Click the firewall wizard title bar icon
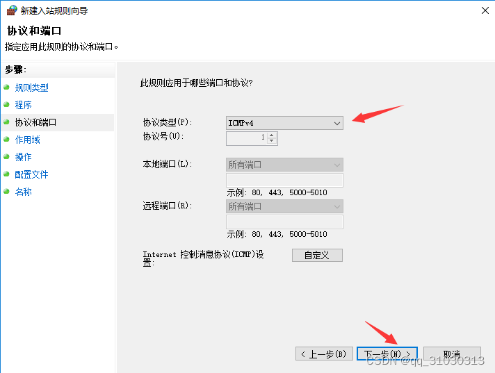The width and height of the screenshot is (495, 373). tap(12, 10)
